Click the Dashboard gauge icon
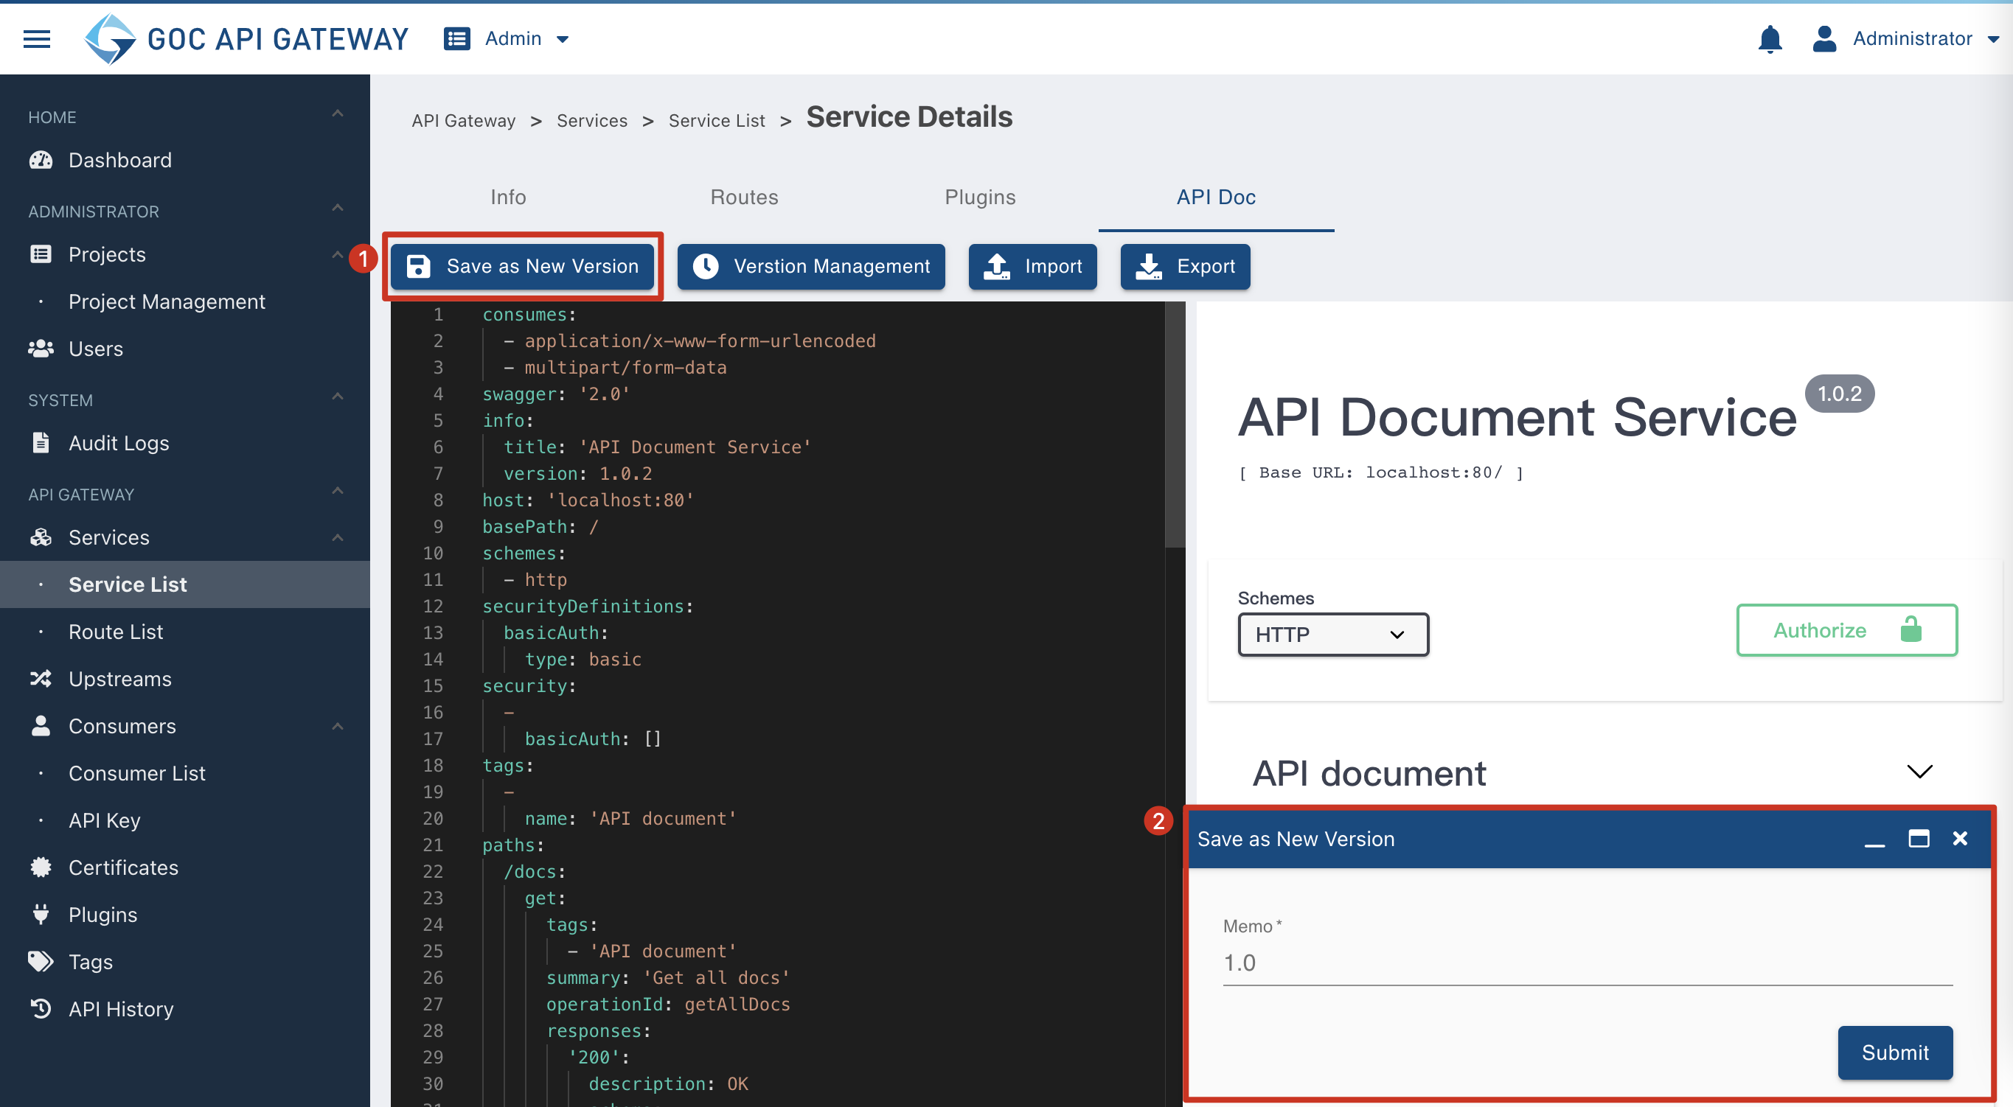The height and width of the screenshot is (1107, 2013). pyautogui.click(x=41, y=160)
